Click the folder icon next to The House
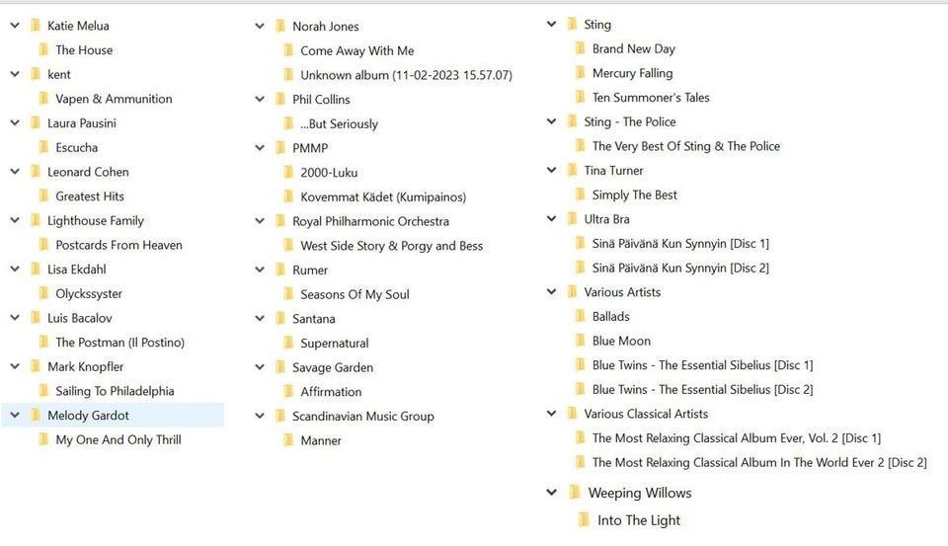 click(43, 49)
